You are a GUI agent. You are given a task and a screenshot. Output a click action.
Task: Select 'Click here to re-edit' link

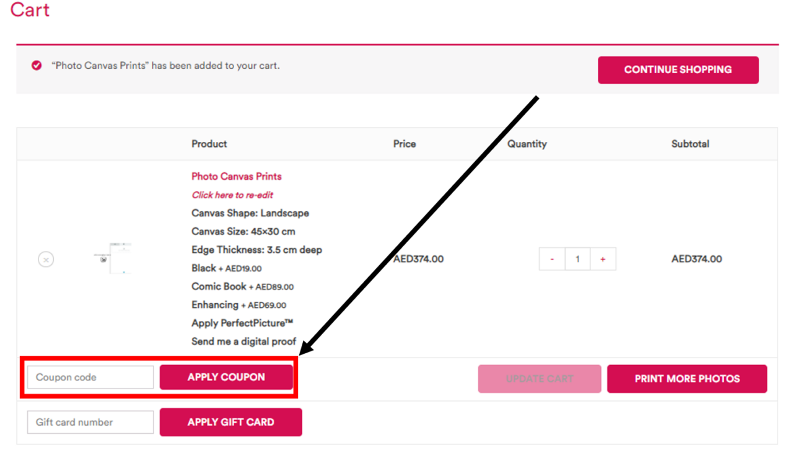coord(232,195)
